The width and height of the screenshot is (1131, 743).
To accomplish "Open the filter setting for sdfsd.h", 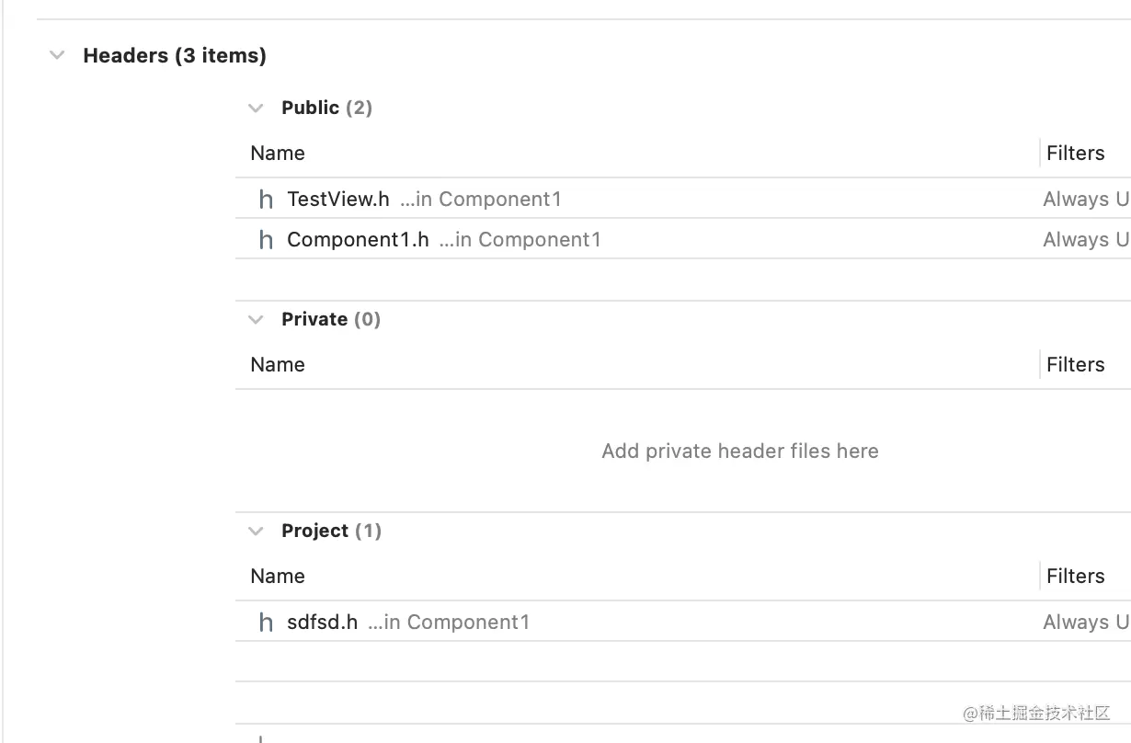I will (1085, 623).
